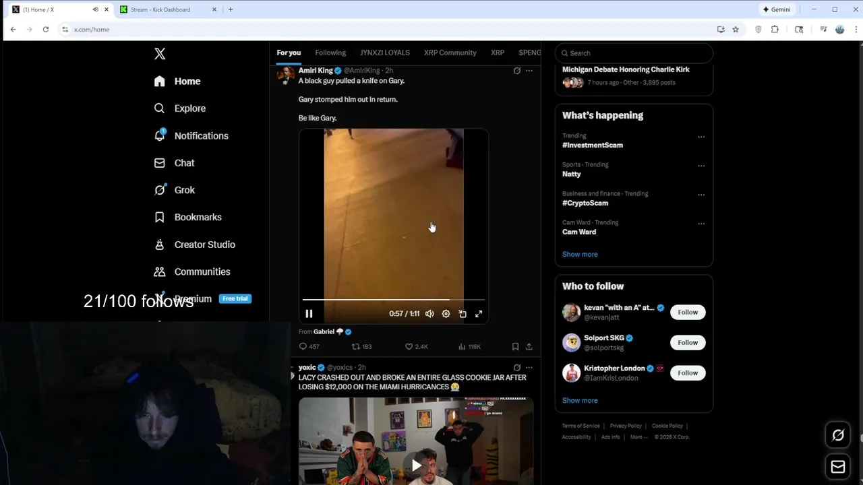Screen dimensions: 863x485
Task: Switch to the Following tab
Action: pos(330,53)
